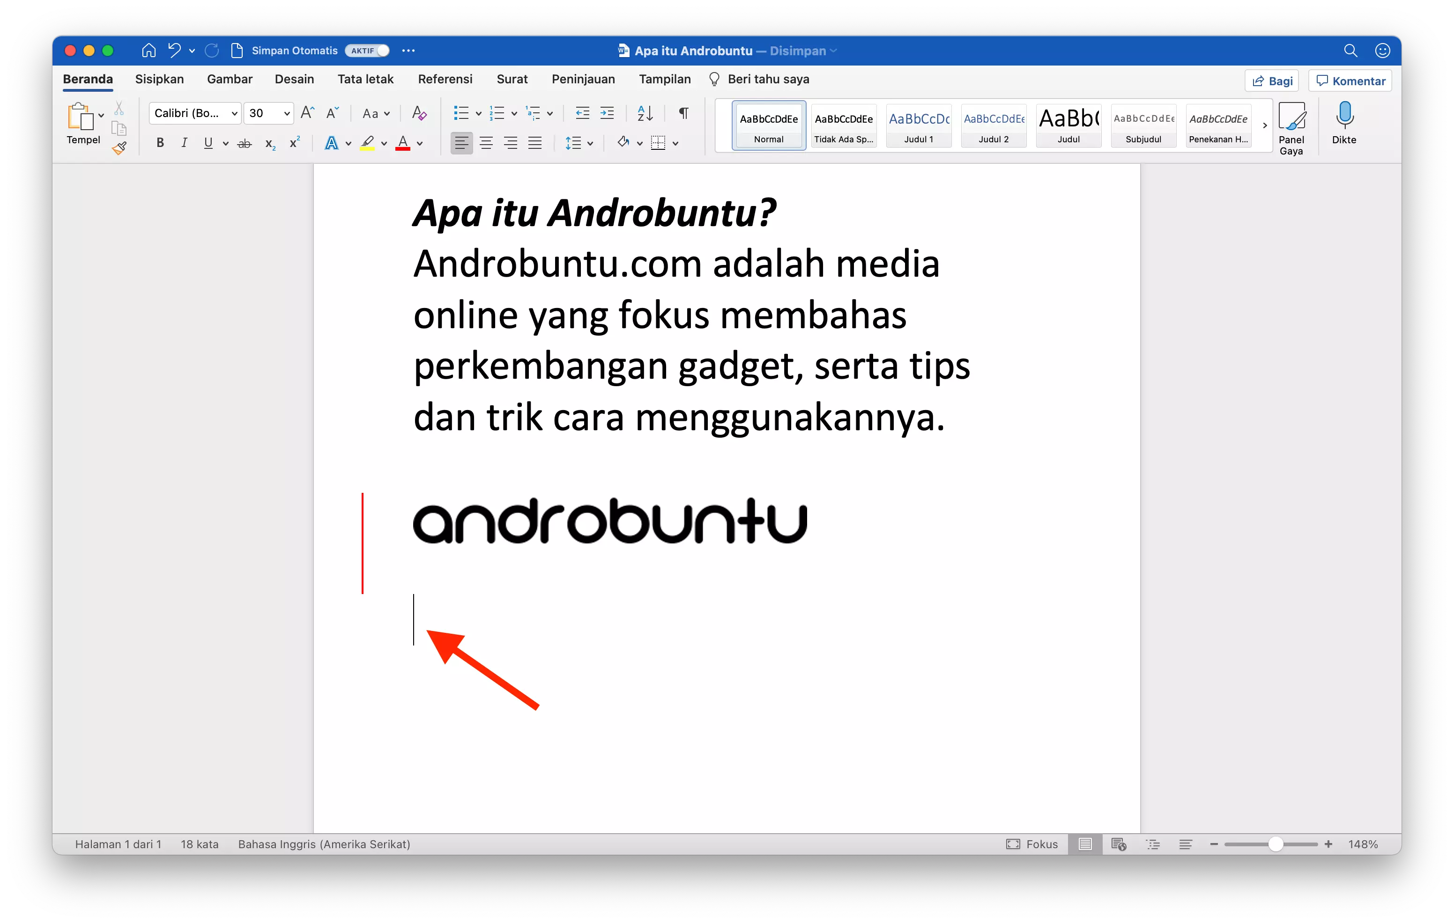
Task: Apply bold formatting
Action: (x=159, y=142)
